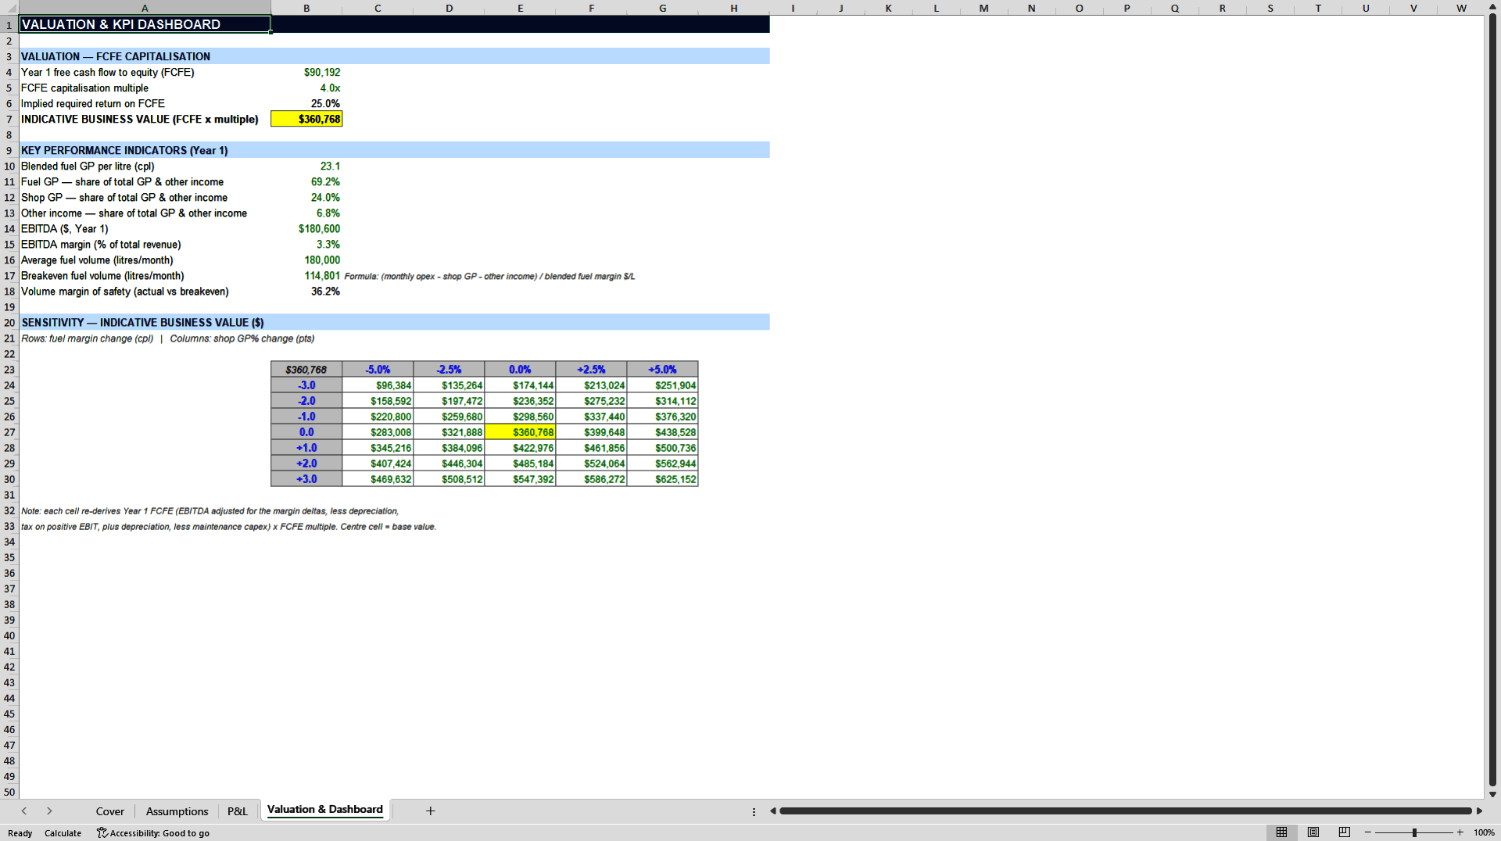Select breakeven fuel volume 114,801
The image size is (1501, 841).
pyautogui.click(x=306, y=275)
